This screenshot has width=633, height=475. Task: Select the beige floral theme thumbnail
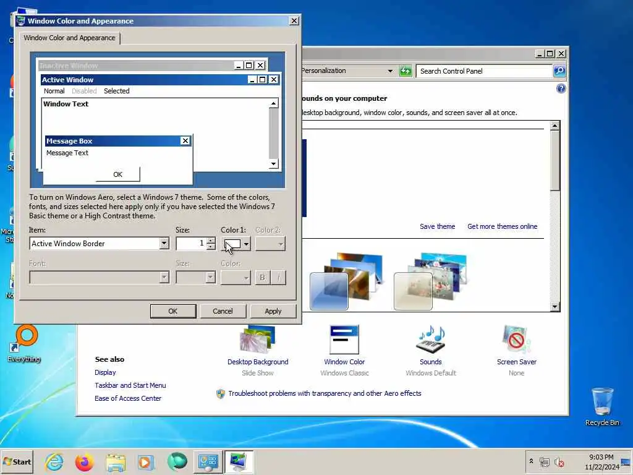(430, 281)
